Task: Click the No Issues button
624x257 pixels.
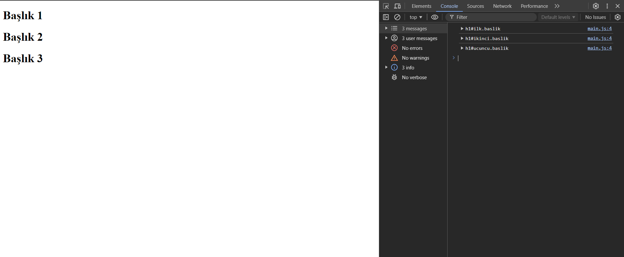Action: coord(595,17)
